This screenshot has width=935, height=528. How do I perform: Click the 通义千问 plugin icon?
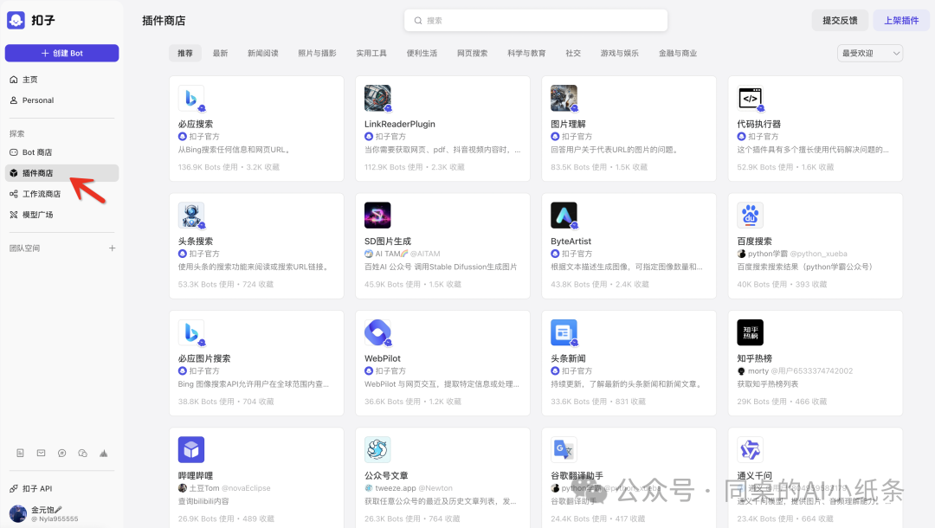750,449
